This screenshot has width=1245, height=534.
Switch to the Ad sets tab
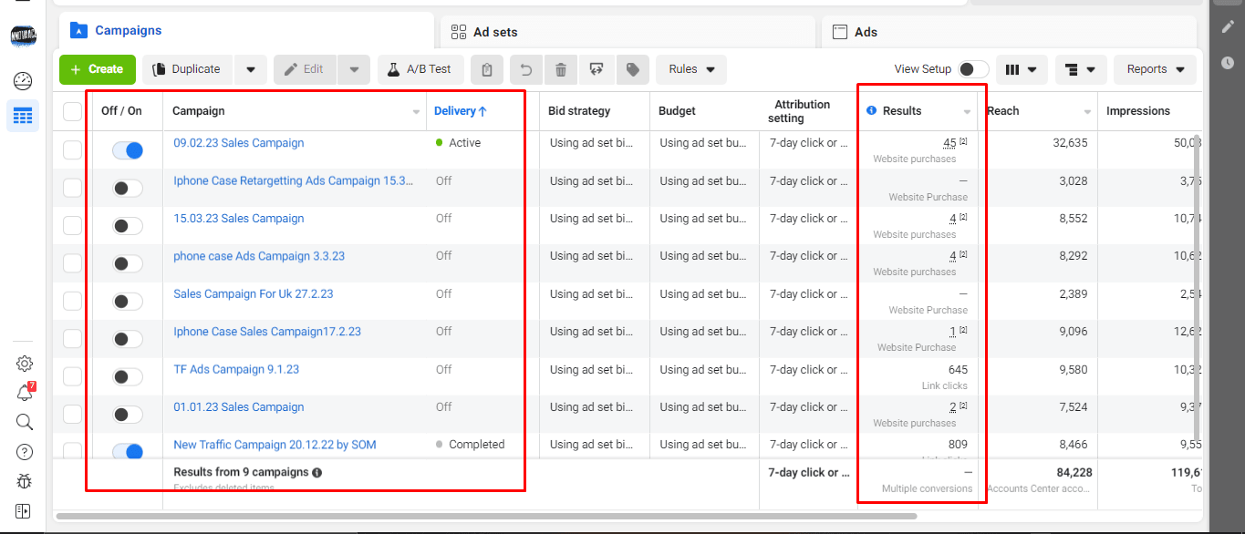tap(495, 32)
